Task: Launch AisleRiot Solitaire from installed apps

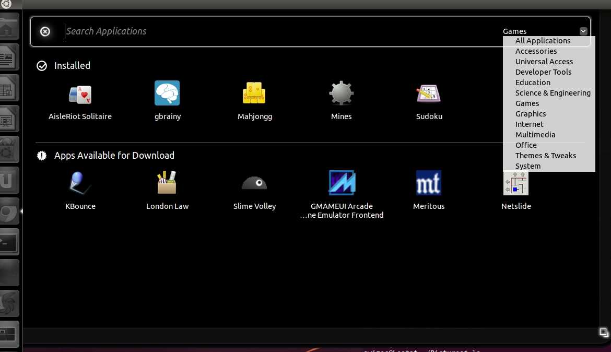Action: [x=80, y=95]
